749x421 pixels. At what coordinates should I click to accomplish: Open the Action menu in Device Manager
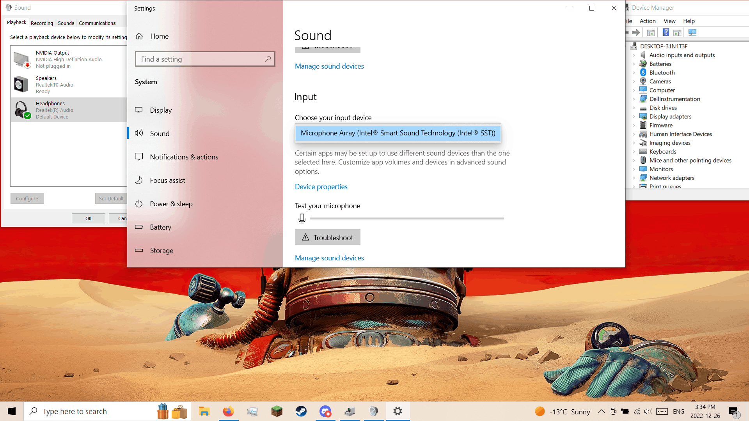(647, 21)
